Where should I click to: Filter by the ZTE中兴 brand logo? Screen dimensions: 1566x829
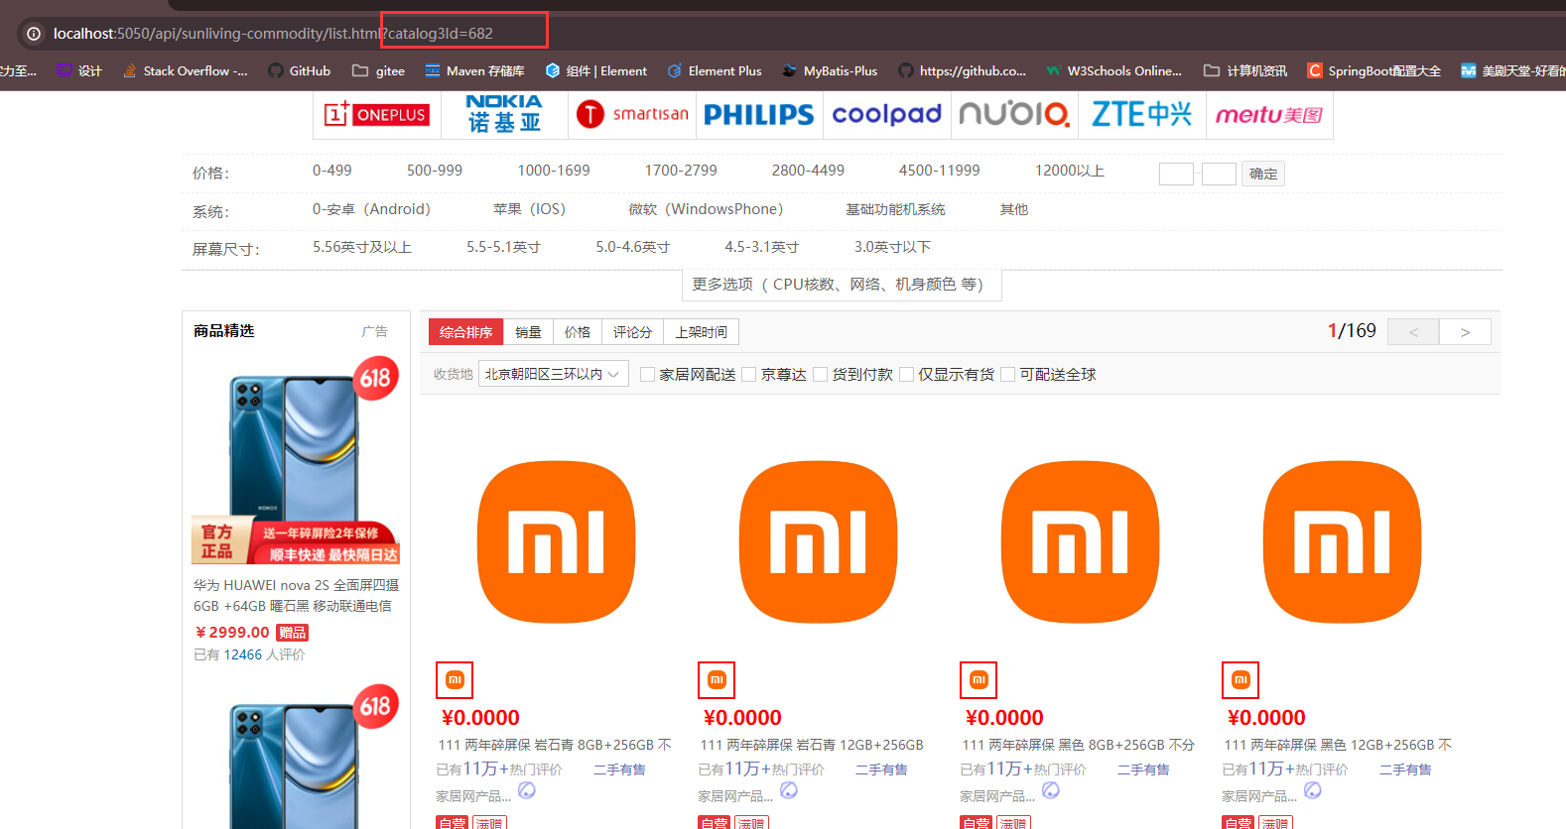point(1142,115)
